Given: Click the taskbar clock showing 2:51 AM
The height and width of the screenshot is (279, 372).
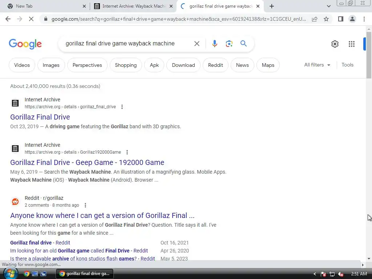Looking at the screenshot, I should [359, 274].
